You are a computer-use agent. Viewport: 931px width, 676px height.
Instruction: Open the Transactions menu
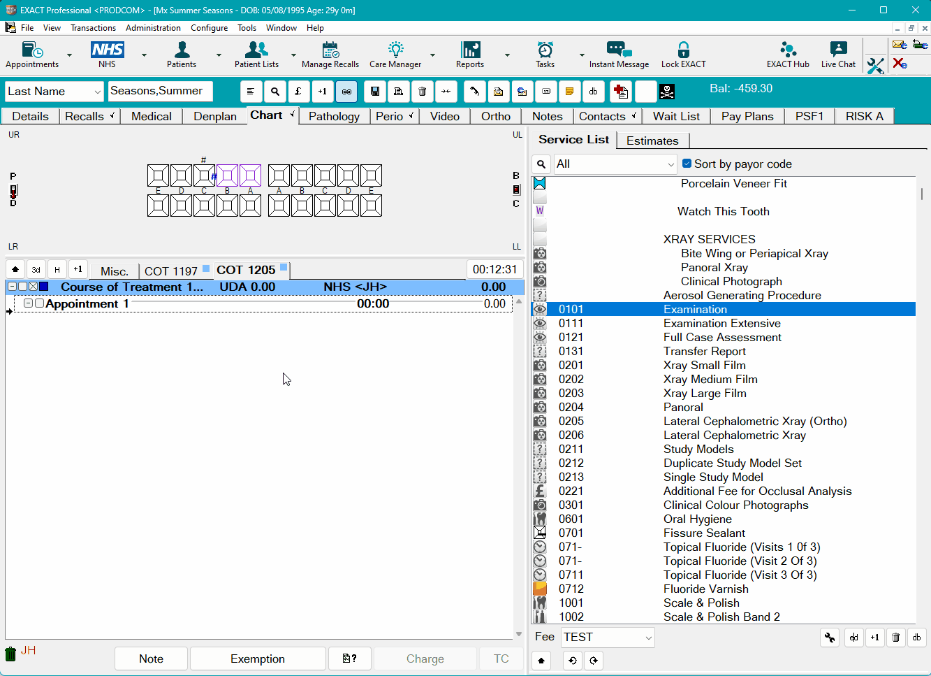[x=93, y=28]
